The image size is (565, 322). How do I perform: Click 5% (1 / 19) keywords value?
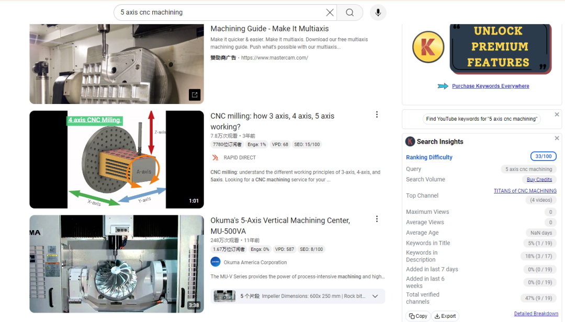click(x=540, y=244)
